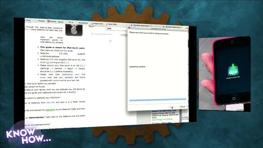Open the Radeon HD 6950 Video Card ad
The height and width of the screenshot is (148, 263).
164,111
